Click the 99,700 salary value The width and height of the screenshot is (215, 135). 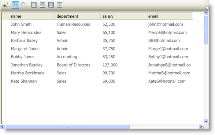[109, 73]
